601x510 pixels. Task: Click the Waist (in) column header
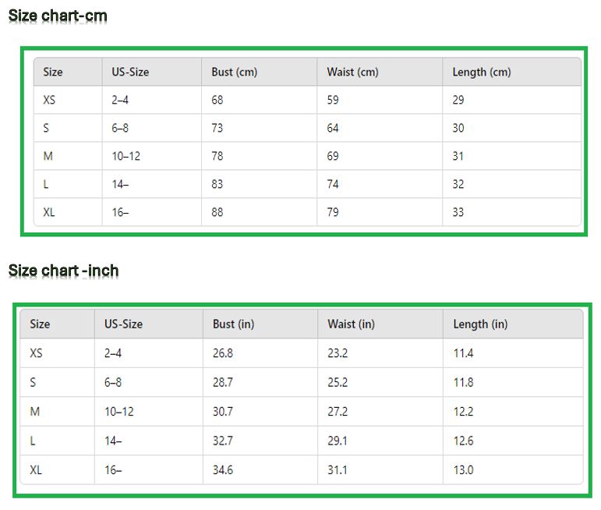(351, 324)
